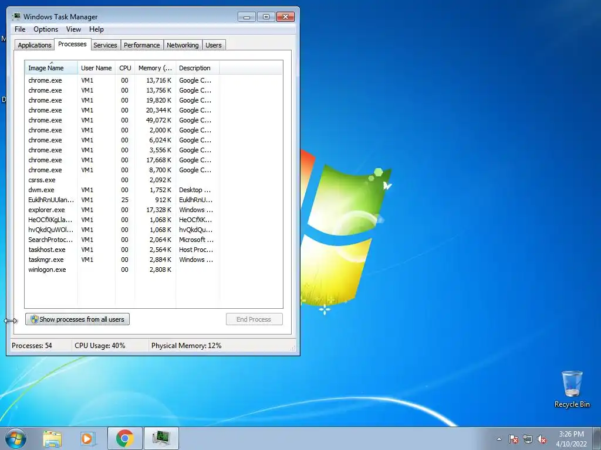Sort by Image Name column header
The height and width of the screenshot is (450, 601).
click(x=51, y=68)
